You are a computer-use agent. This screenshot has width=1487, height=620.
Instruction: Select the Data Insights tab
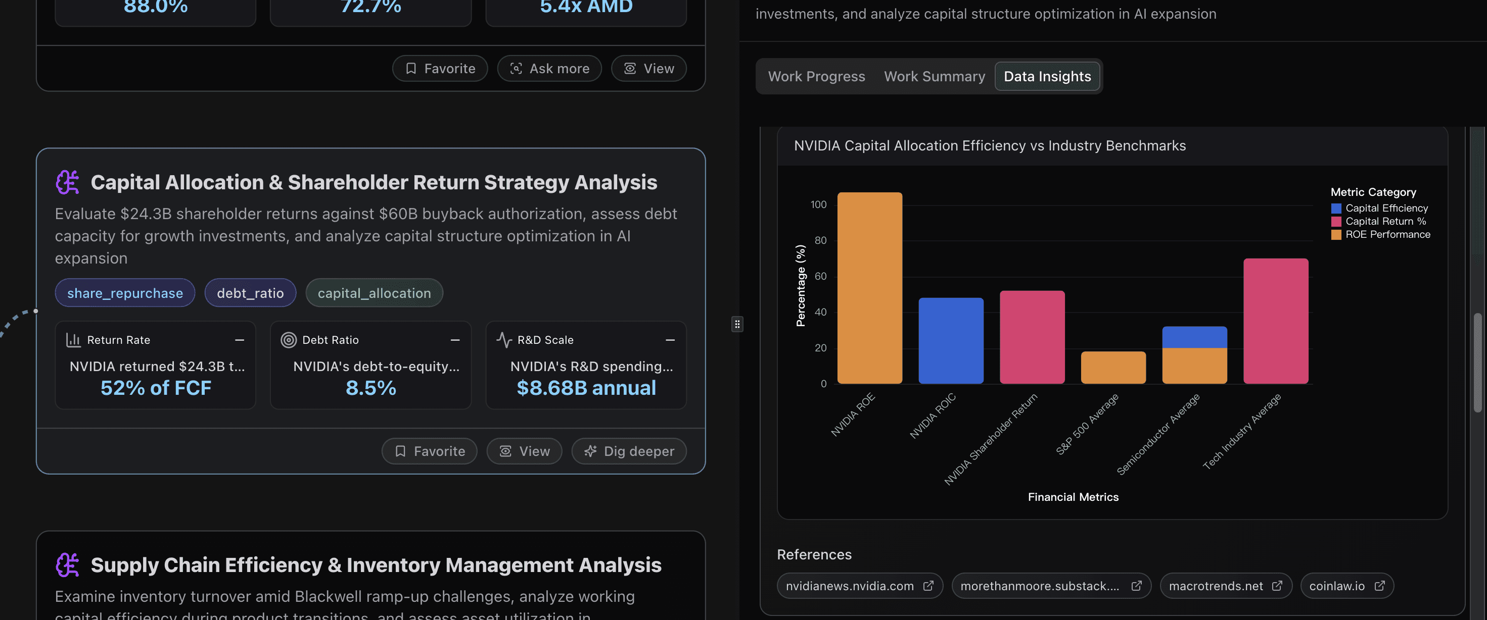[x=1047, y=76]
